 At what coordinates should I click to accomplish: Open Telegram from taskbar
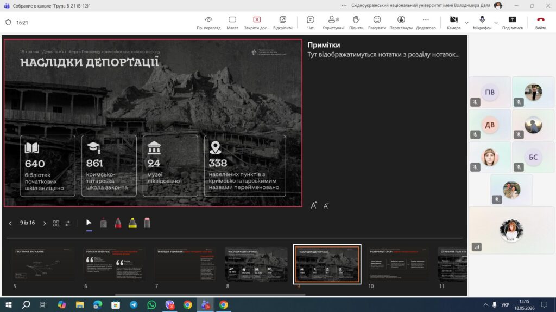[x=134, y=304]
